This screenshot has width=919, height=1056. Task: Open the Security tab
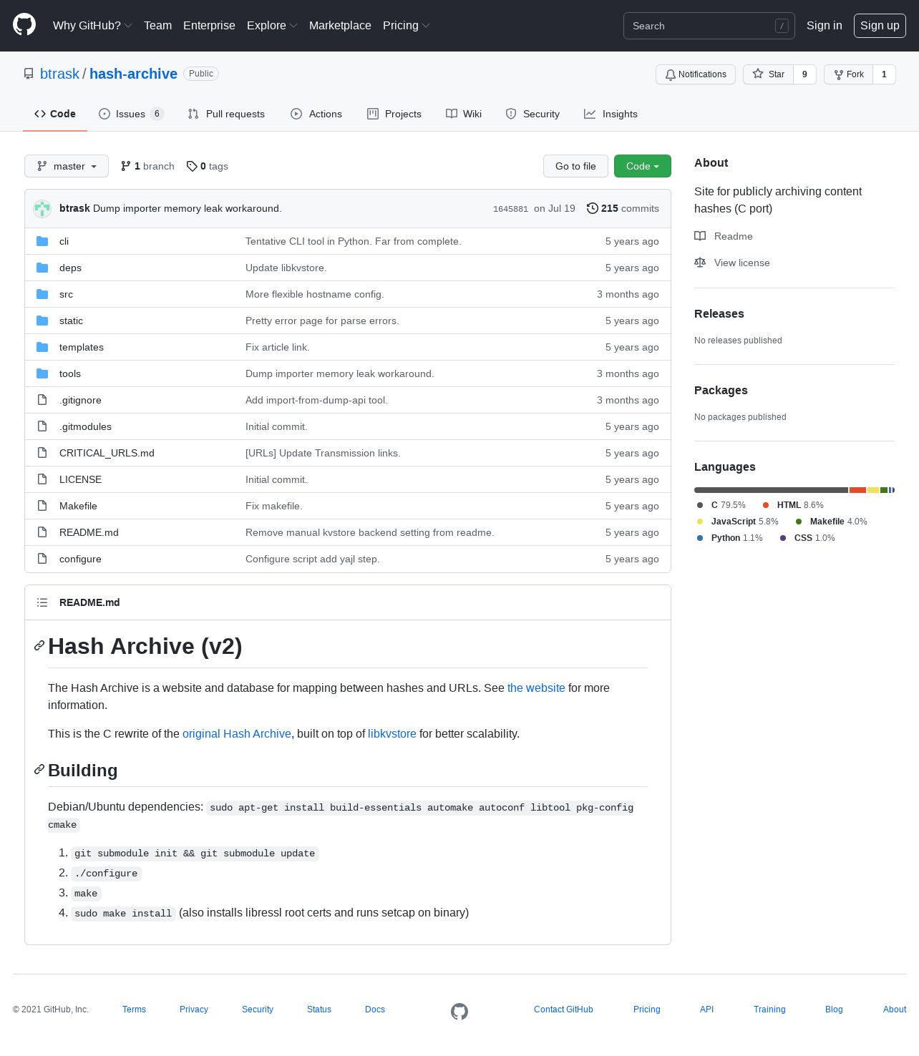pyautogui.click(x=533, y=114)
